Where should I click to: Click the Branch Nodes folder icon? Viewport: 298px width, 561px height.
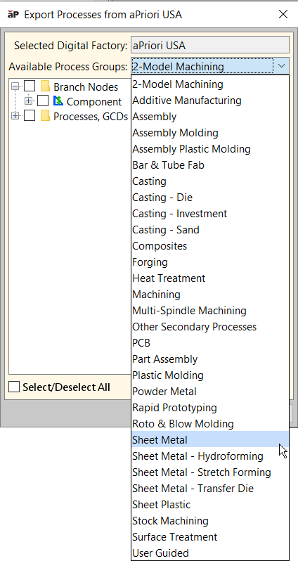[45, 86]
